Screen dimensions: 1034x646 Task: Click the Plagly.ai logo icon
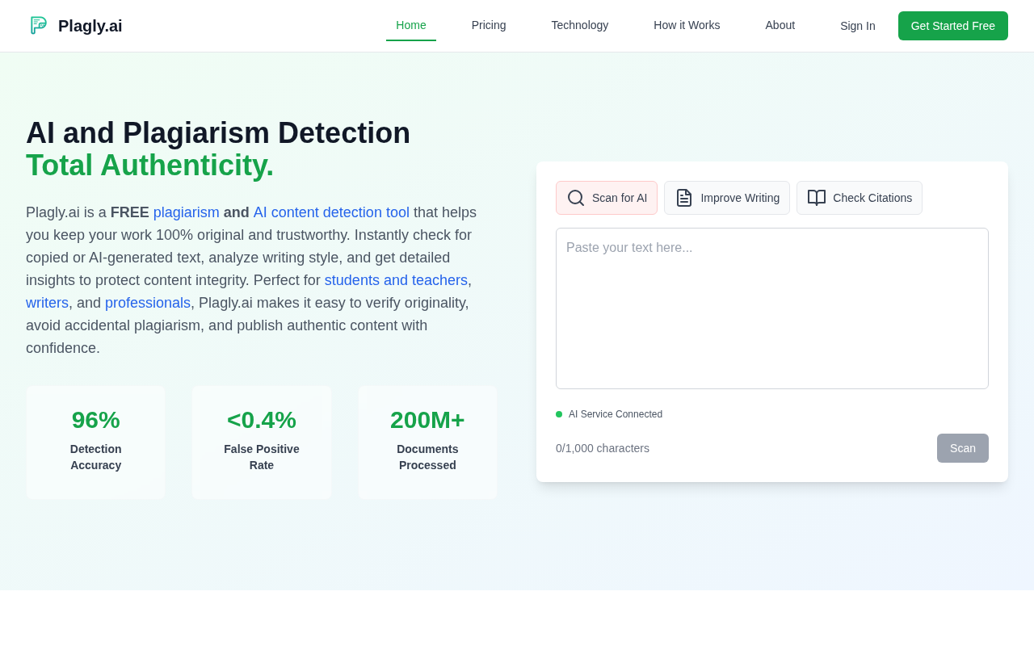(x=38, y=26)
